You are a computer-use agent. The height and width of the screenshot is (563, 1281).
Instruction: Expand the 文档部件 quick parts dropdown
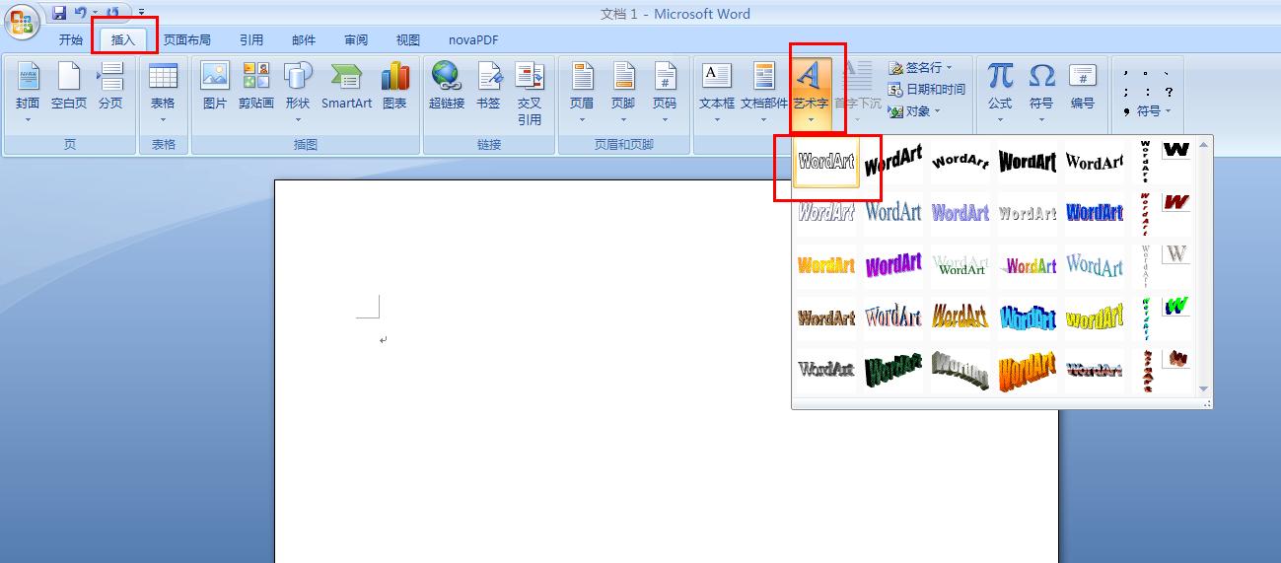pyautogui.click(x=764, y=119)
